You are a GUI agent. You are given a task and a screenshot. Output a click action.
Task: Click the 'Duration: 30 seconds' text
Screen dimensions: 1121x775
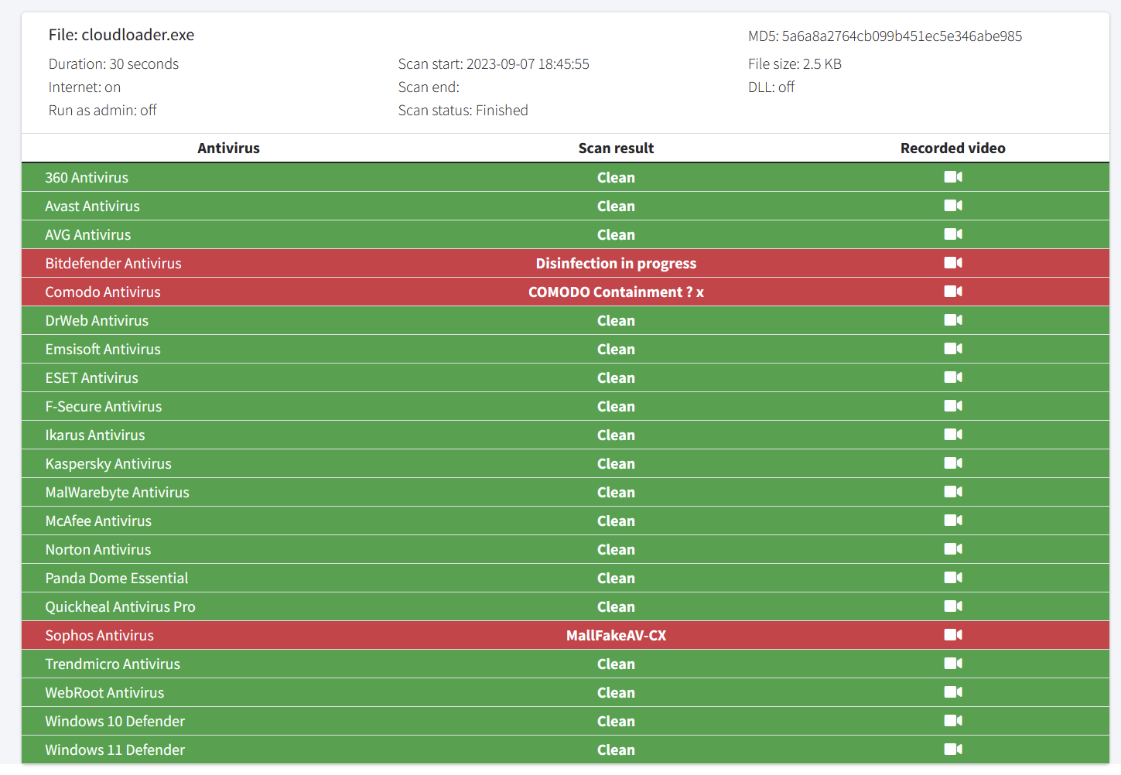pos(114,64)
